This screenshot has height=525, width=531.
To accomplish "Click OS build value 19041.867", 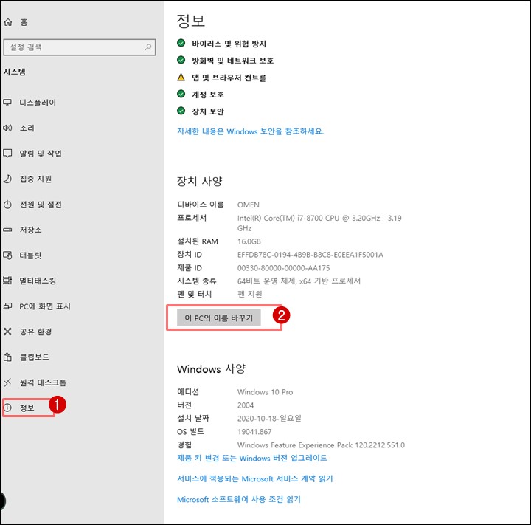I will 254,432.
